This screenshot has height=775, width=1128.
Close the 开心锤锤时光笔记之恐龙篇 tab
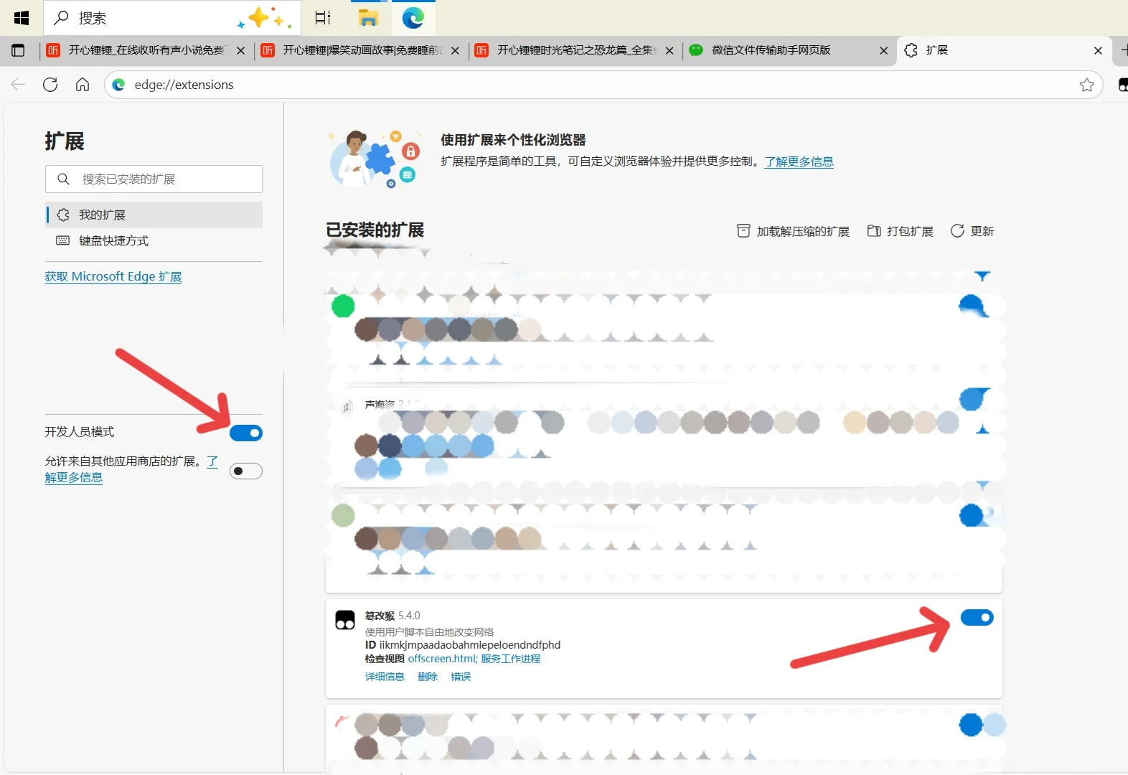[669, 50]
